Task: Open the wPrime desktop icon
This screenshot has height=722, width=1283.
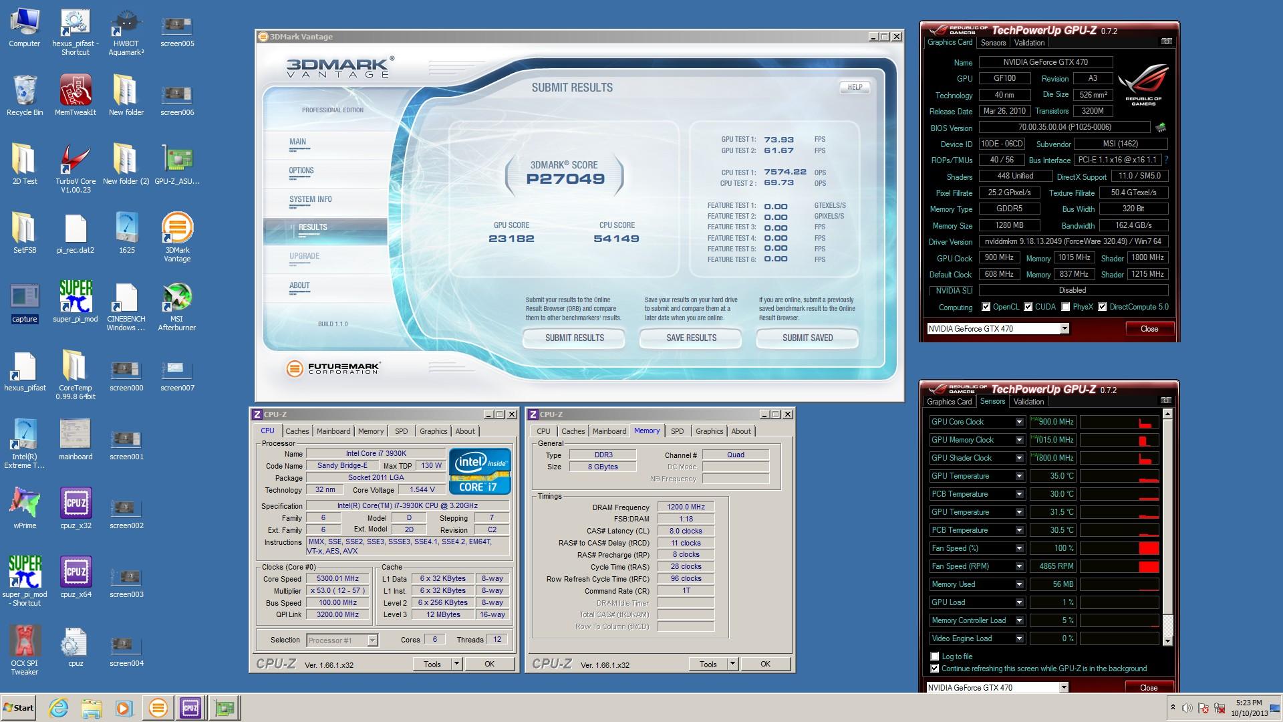Action: pyautogui.click(x=25, y=508)
